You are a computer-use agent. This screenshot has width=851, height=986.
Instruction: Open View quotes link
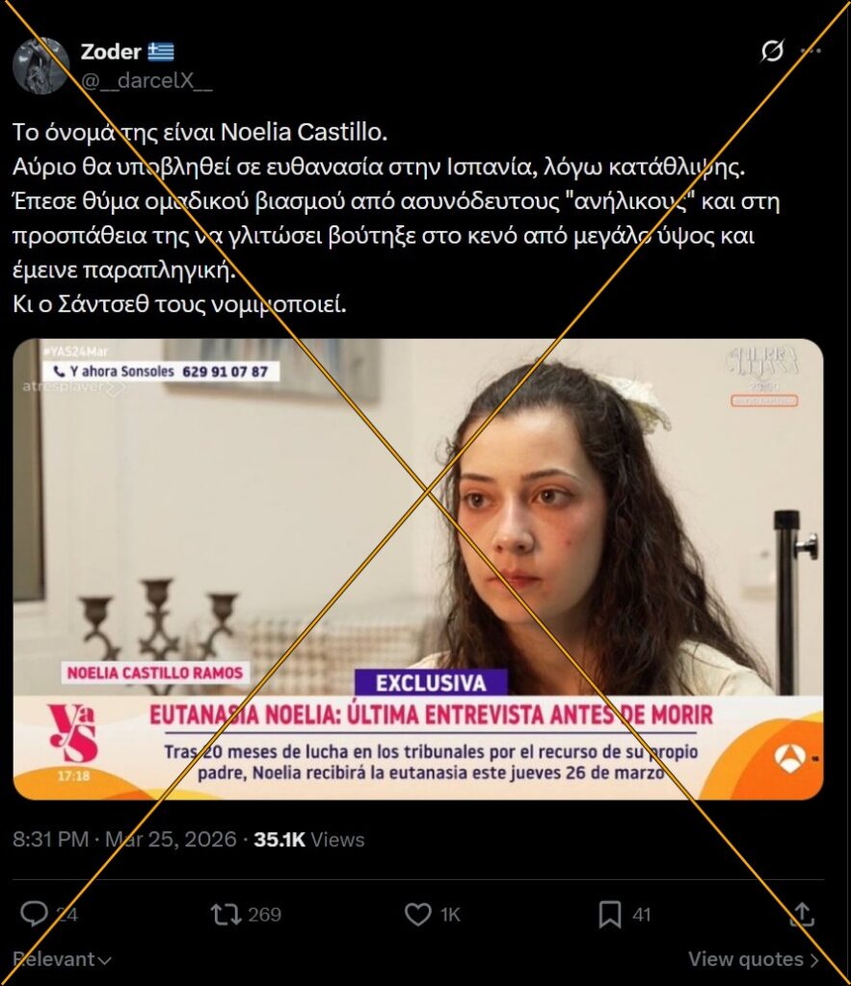(x=754, y=959)
